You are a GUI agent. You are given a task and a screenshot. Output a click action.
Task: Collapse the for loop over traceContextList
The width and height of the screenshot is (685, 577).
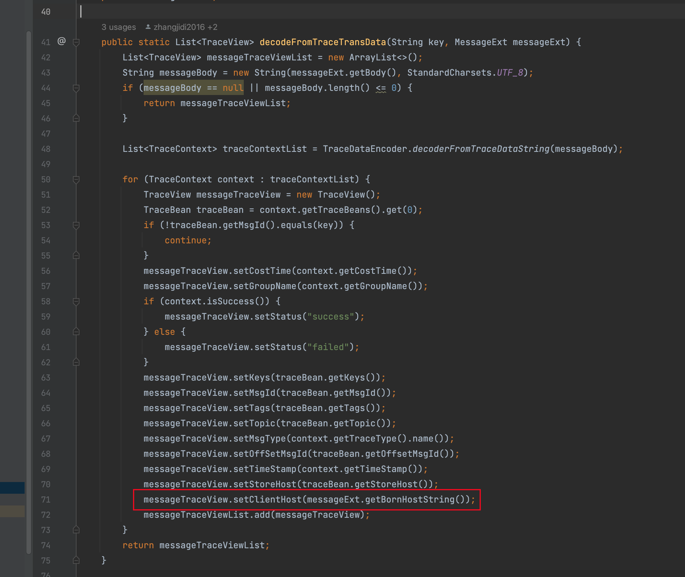pyautogui.click(x=76, y=179)
